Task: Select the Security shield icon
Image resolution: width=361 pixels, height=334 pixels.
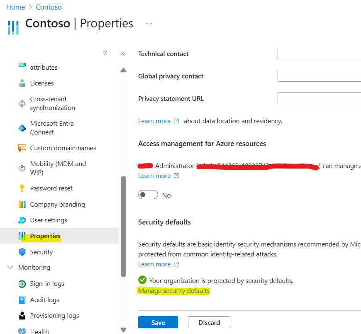Action: click(23, 252)
